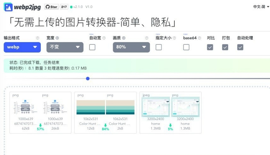Image resolution: width=270 pixels, height=155 pixels.
Task: Uncheck the 打包 checkbox
Action: (225, 47)
